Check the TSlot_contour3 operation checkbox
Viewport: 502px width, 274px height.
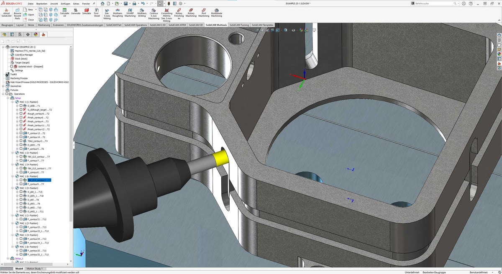(21, 141)
